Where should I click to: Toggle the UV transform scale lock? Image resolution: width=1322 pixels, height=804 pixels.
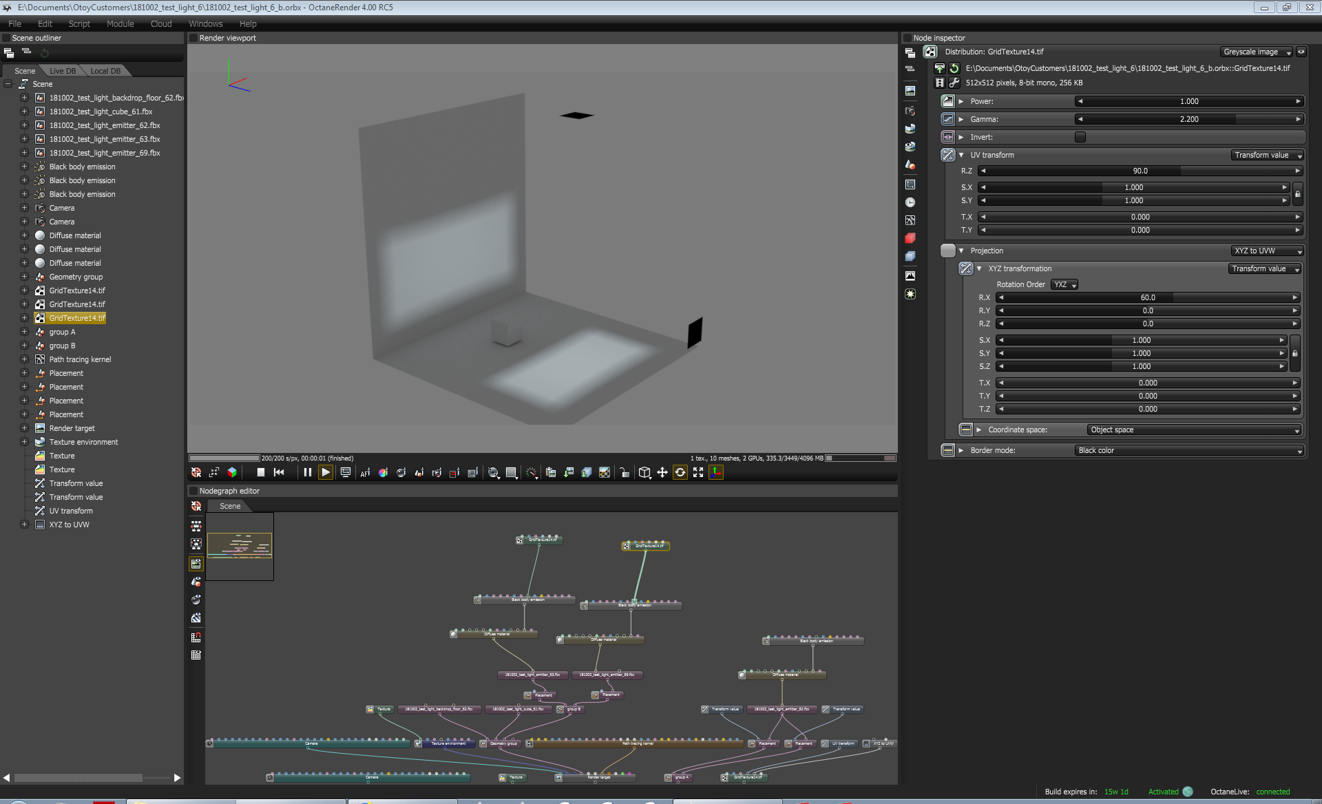(1297, 194)
